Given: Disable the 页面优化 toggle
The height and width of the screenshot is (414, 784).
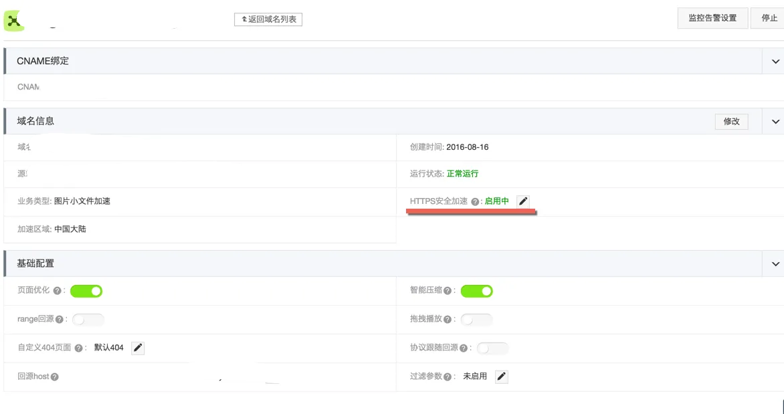Looking at the screenshot, I should tap(86, 291).
